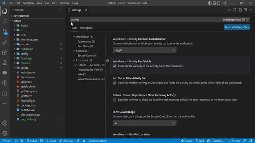Image resolution: width=255 pixels, height=143 pixels.
Task: Click Turn on Settings Sync button
Action: pos(237,27)
